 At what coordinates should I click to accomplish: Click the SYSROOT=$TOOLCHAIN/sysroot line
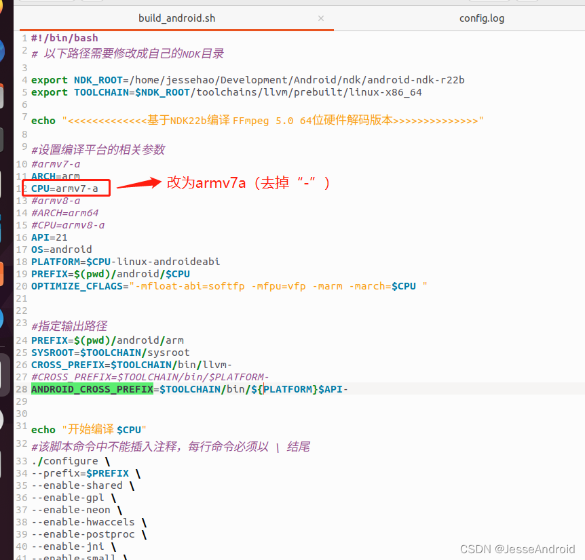[111, 353]
